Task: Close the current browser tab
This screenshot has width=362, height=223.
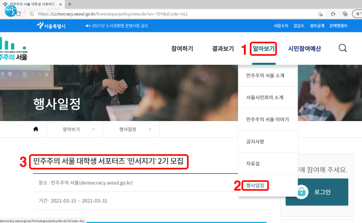Action: point(60,4)
